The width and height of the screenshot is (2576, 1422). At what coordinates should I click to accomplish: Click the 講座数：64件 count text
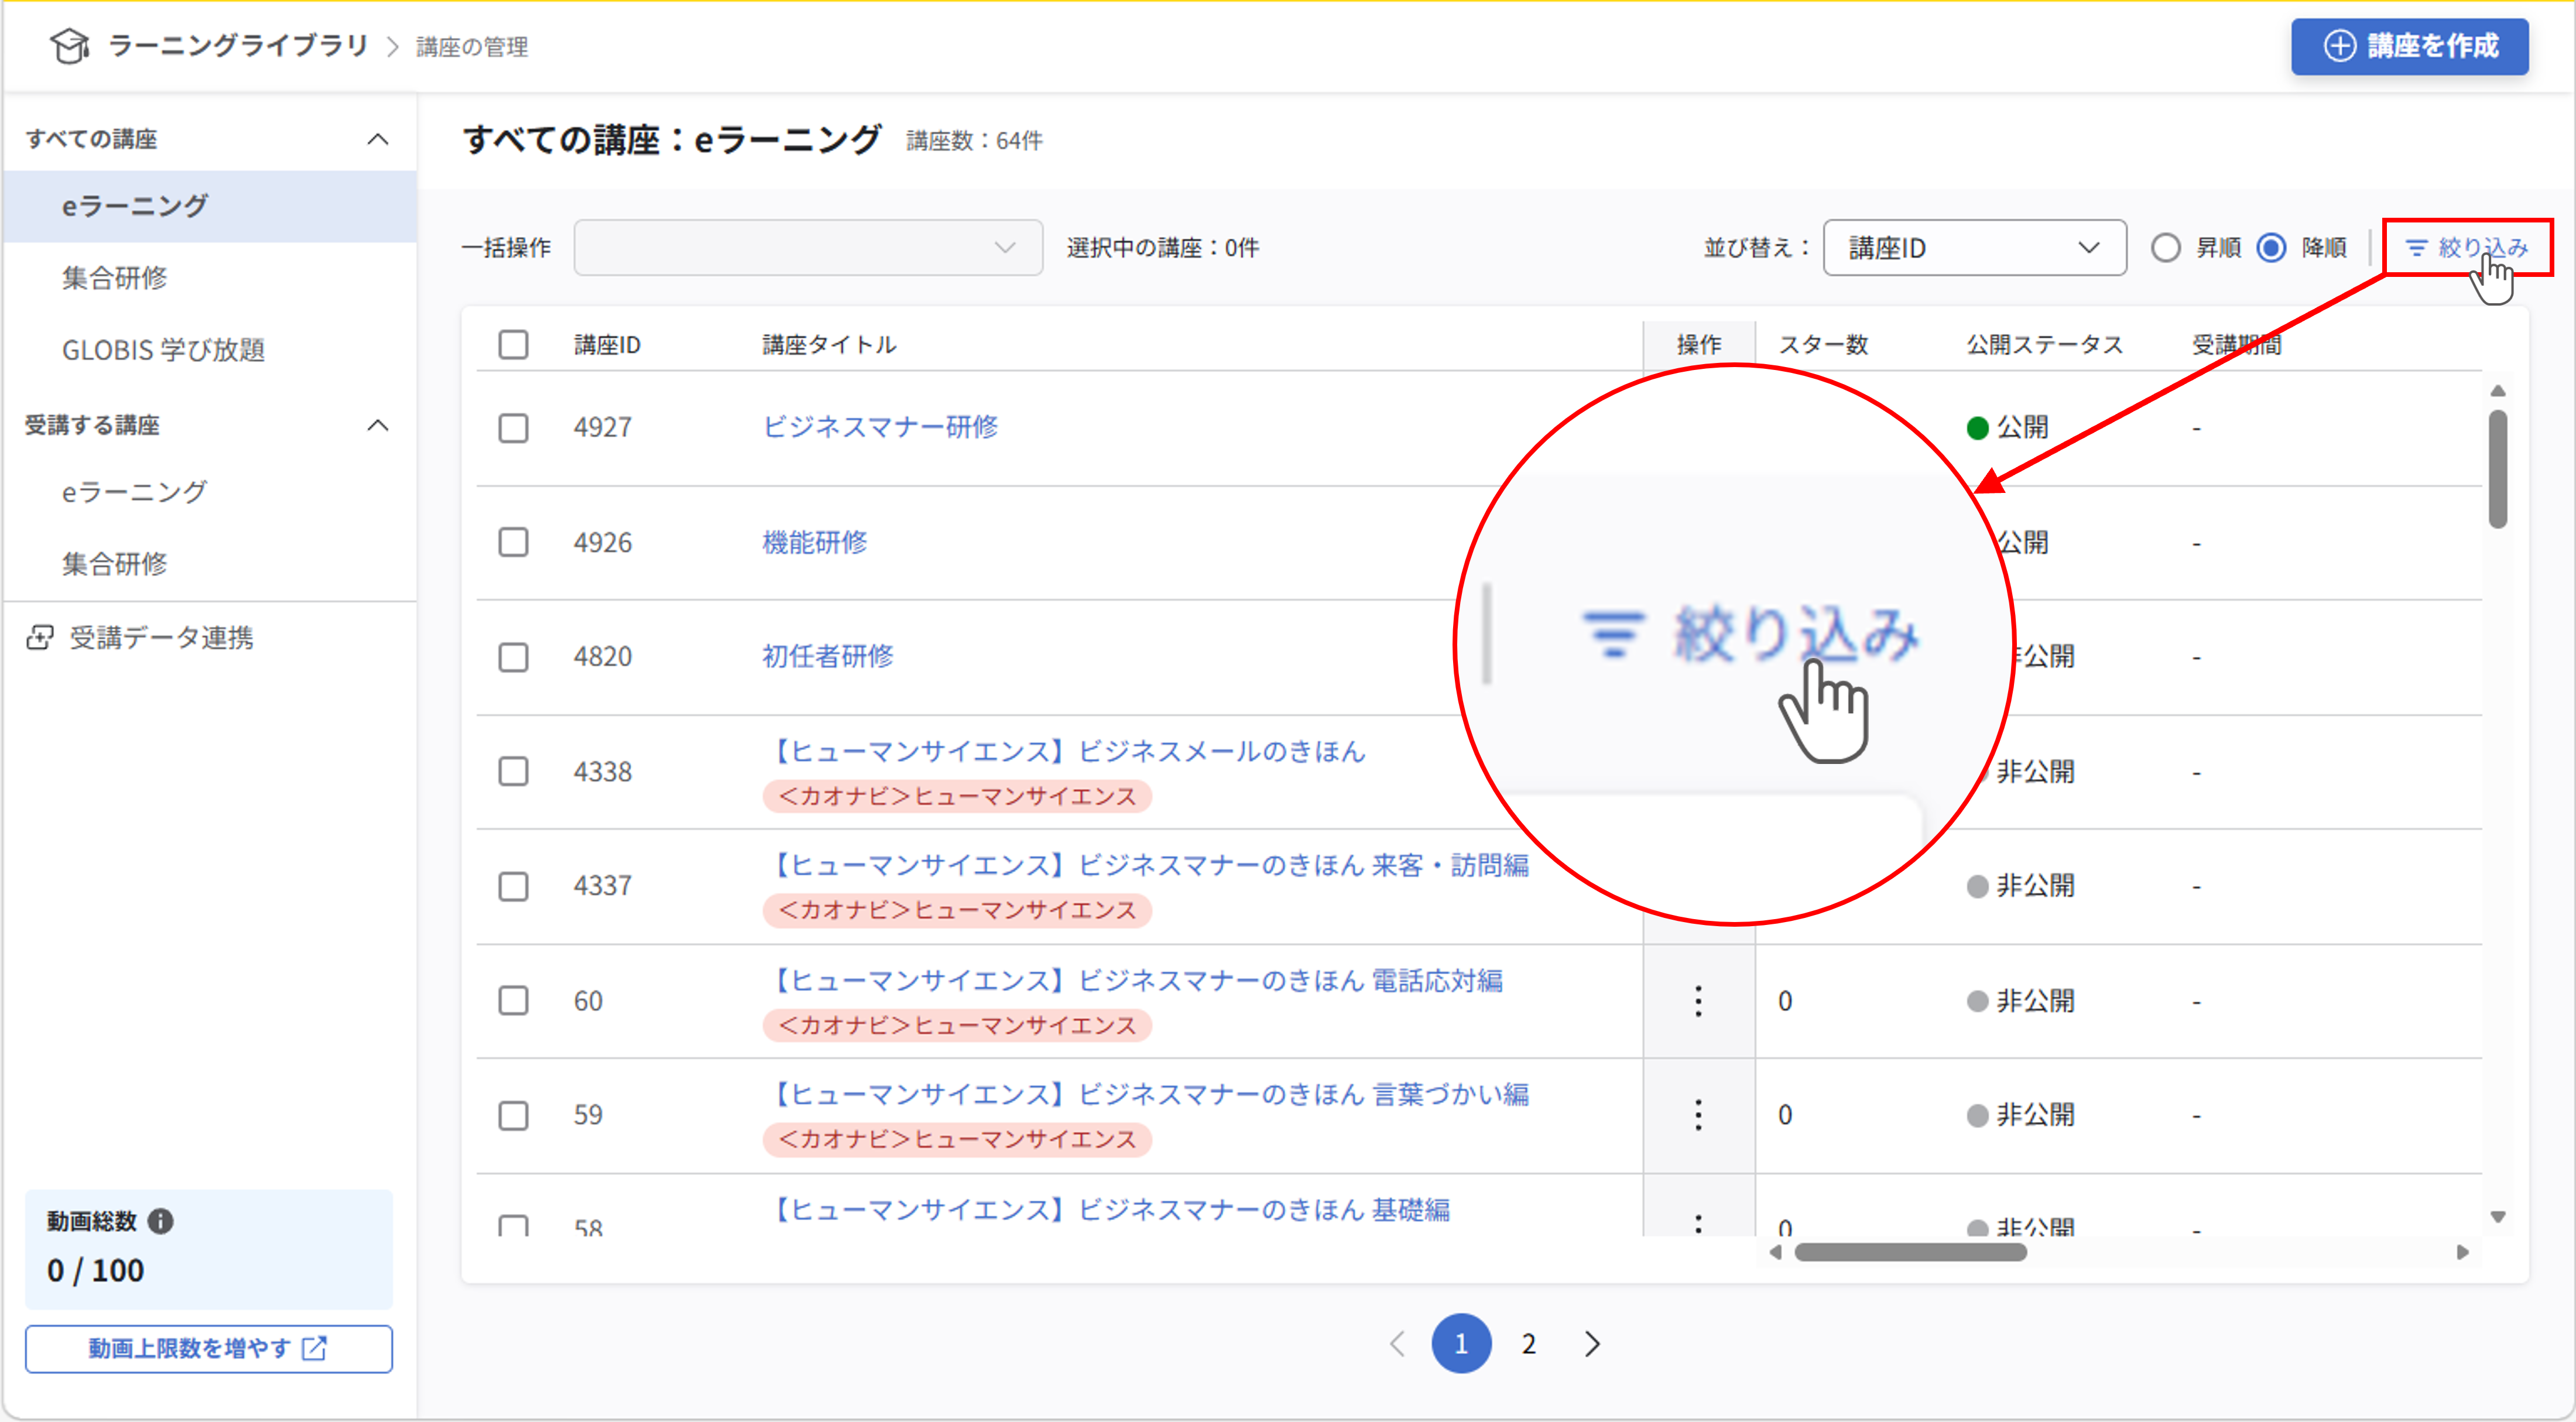coord(974,141)
